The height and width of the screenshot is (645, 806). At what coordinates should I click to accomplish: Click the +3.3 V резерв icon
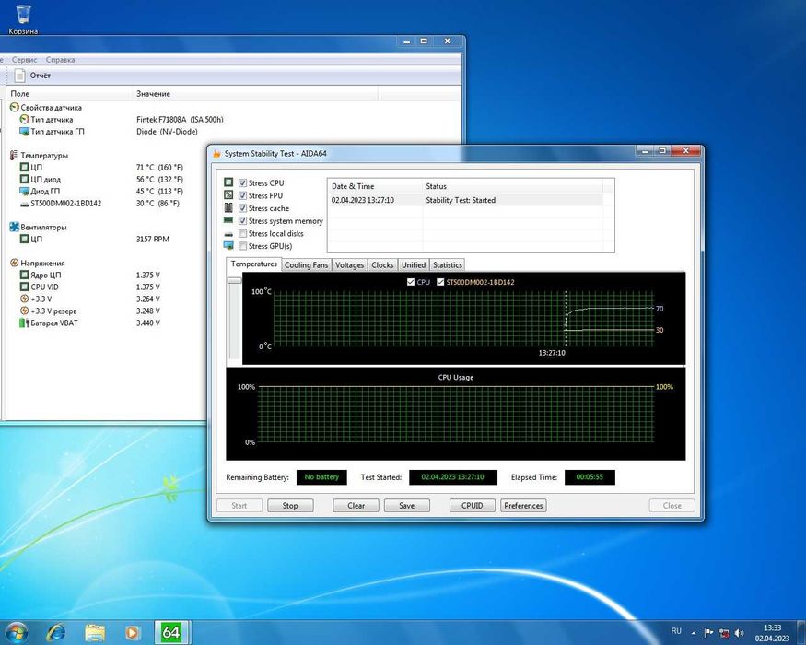pyautogui.click(x=24, y=311)
